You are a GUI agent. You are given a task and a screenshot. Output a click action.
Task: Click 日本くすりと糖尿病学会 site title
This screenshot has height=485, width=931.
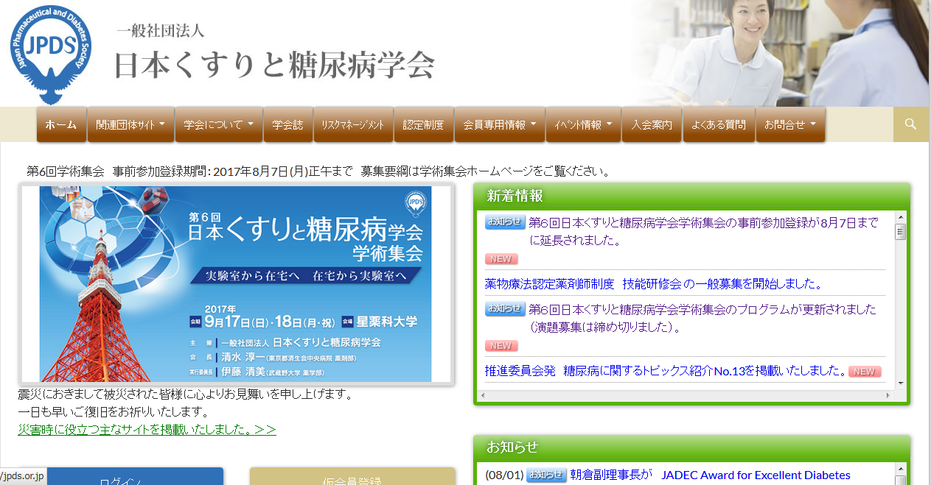point(274,65)
